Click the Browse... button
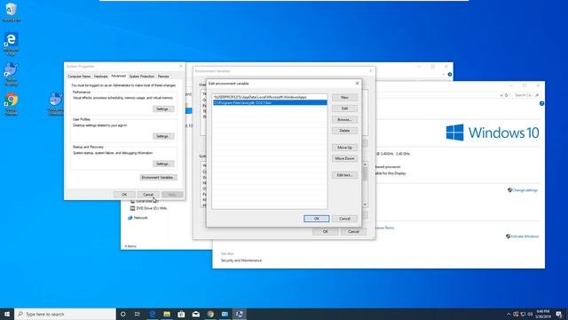Viewport: 568px width, 320px height. [344, 119]
